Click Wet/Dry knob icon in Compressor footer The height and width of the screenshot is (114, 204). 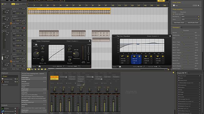(64, 66)
